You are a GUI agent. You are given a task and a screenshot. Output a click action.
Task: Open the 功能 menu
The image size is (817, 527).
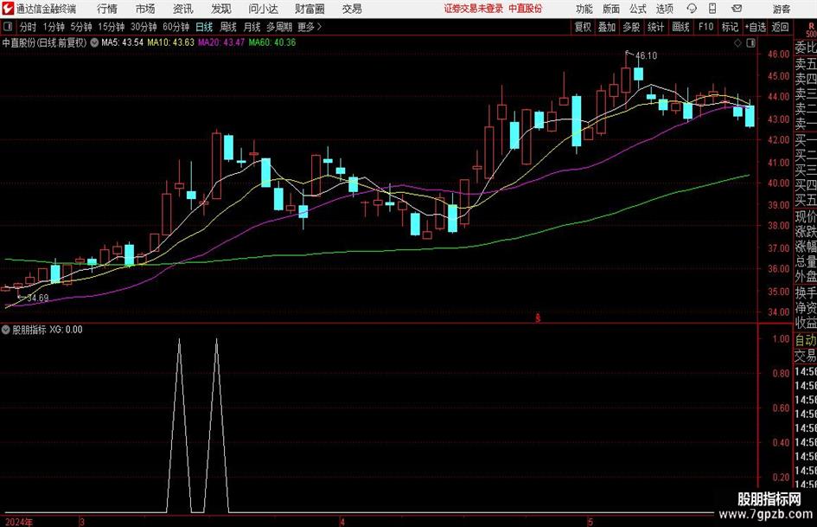point(584,9)
